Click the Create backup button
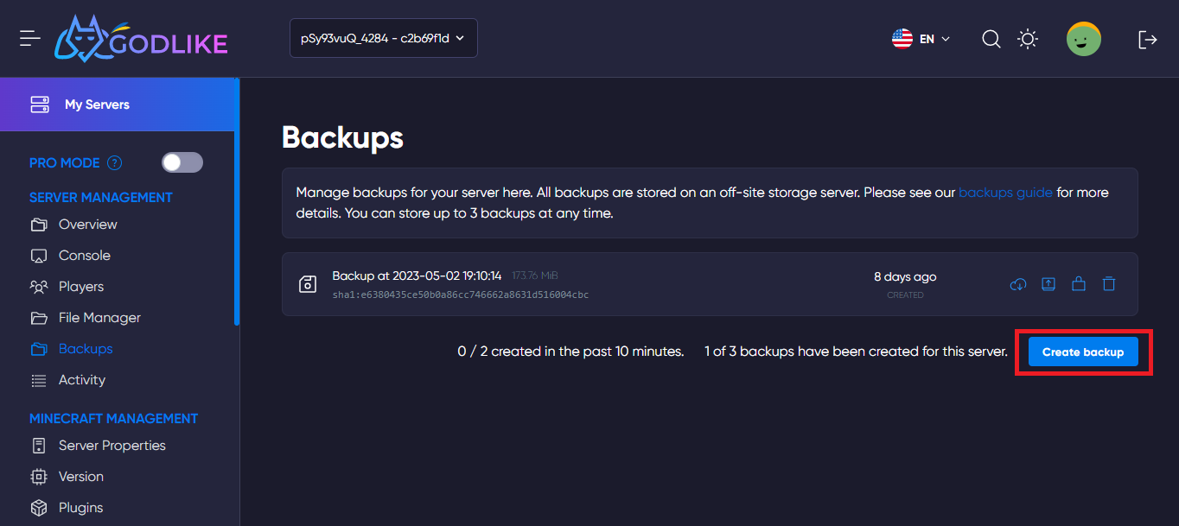The image size is (1179, 526). pos(1082,352)
